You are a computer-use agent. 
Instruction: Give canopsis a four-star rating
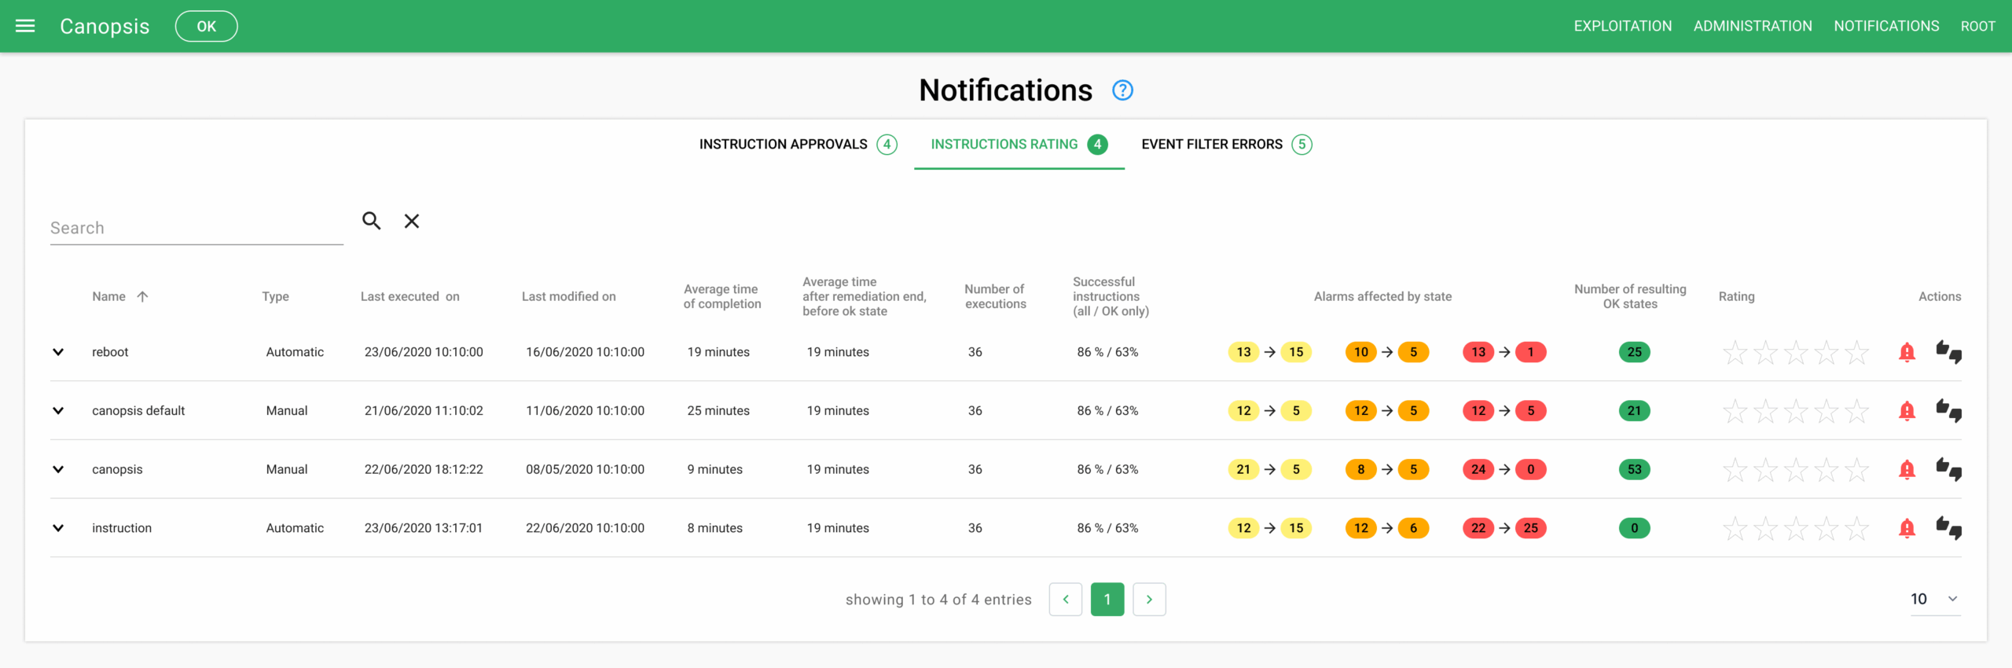pos(1827,470)
